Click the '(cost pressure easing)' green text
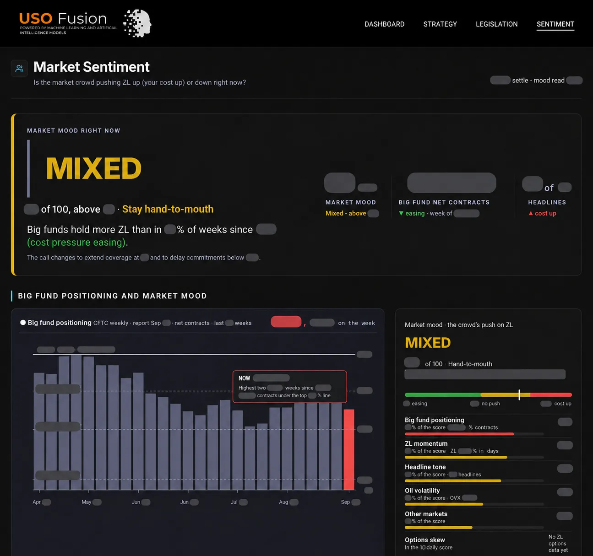 76,242
